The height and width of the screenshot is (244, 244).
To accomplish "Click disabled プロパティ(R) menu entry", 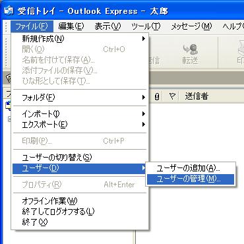I will tap(80, 185).
